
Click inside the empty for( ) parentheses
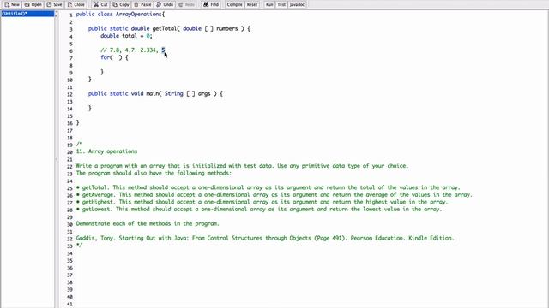click(116, 57)
